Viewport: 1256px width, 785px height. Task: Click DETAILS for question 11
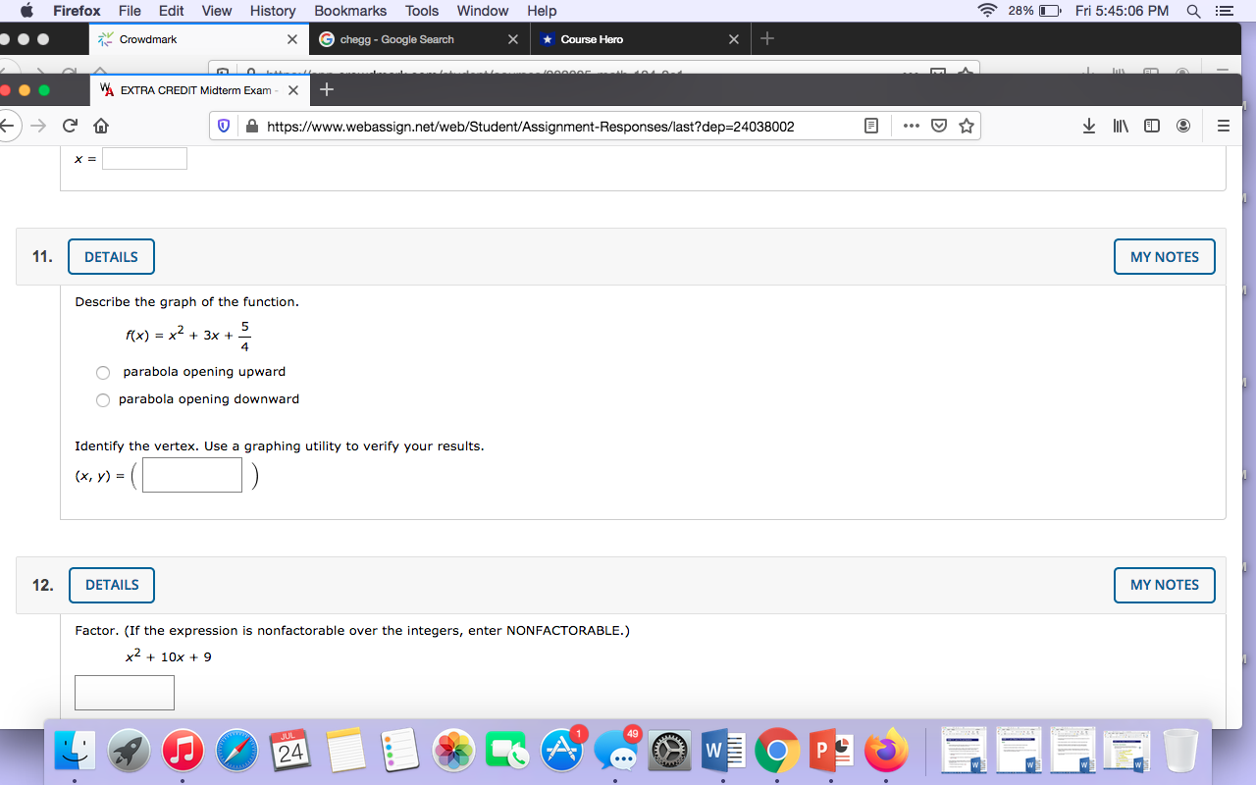[111, 257]
